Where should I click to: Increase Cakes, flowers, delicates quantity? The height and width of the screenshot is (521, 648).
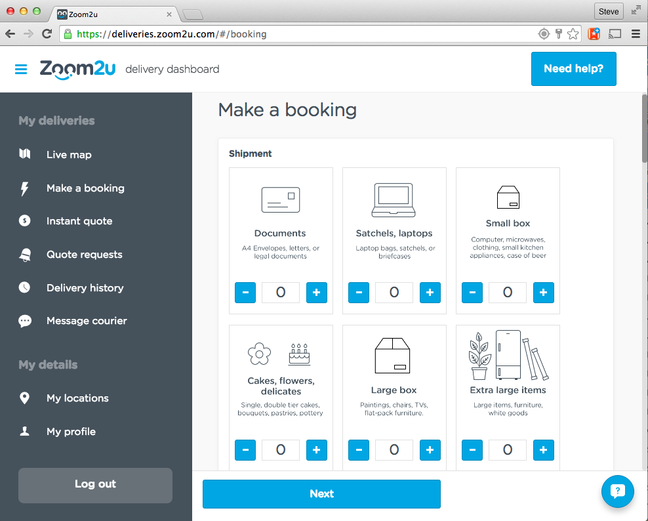click(317, 450)
